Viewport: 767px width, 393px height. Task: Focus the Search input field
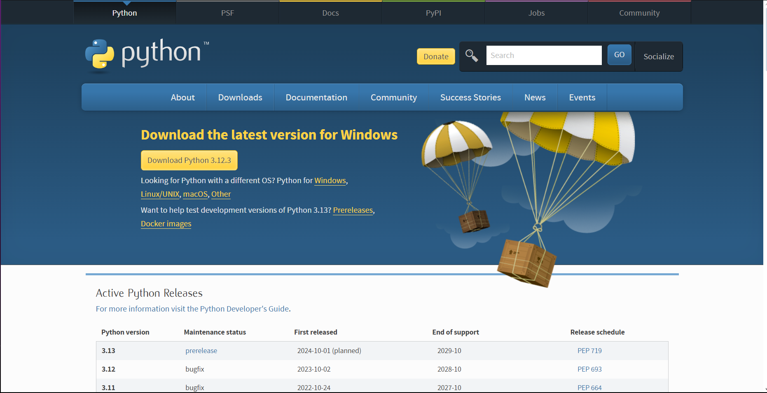click(544, 55)
